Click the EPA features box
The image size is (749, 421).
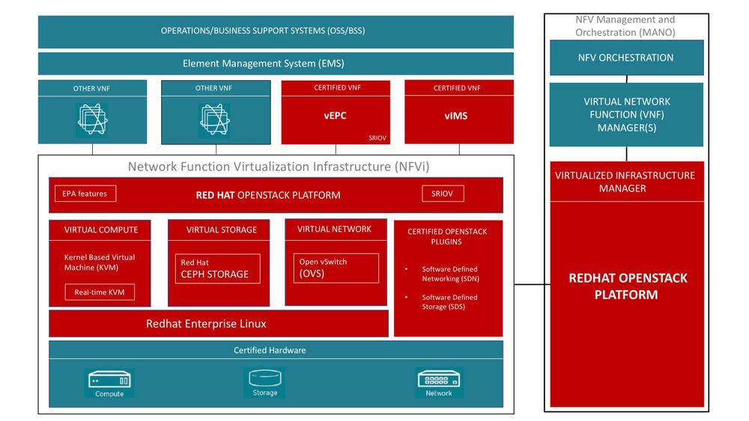click(x=85, y=194)
